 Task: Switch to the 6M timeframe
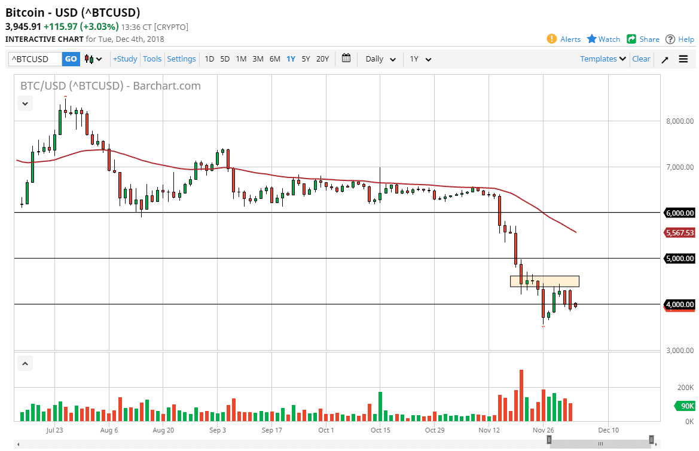[274, 59]
